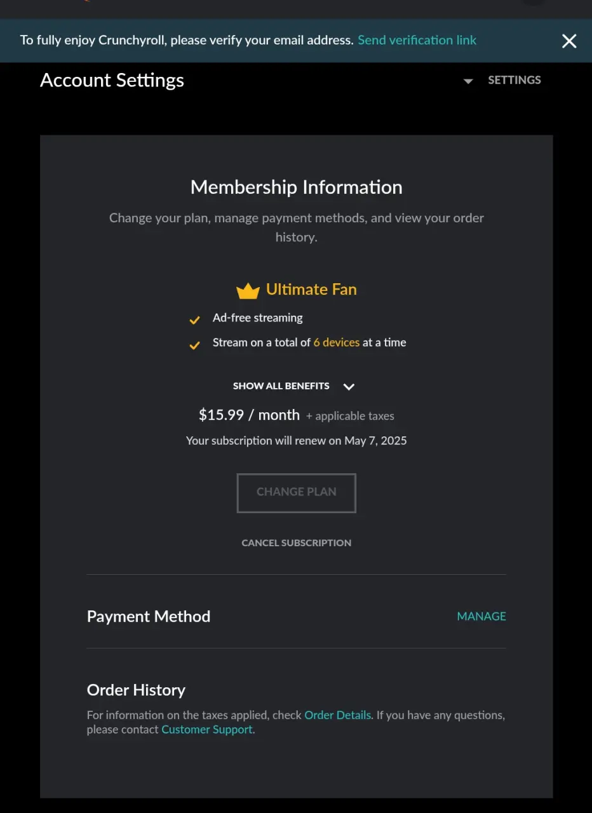Select CANCEL SUBSCRIPTION
The height and width of the screenshot is (813, 592).
297,542
